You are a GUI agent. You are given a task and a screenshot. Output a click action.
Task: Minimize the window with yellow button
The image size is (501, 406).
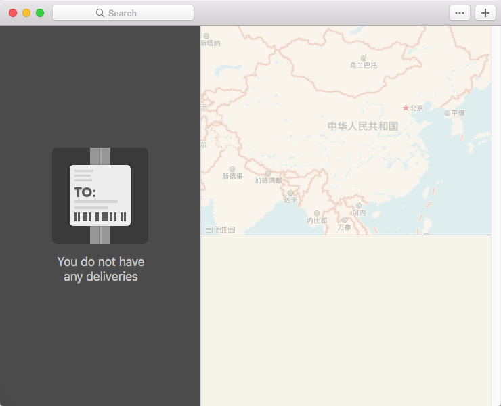pos(26,13)
